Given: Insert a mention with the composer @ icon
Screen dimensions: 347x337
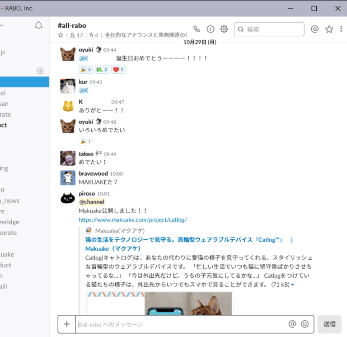Looking at the screenshot, I should tap(292, 324).
